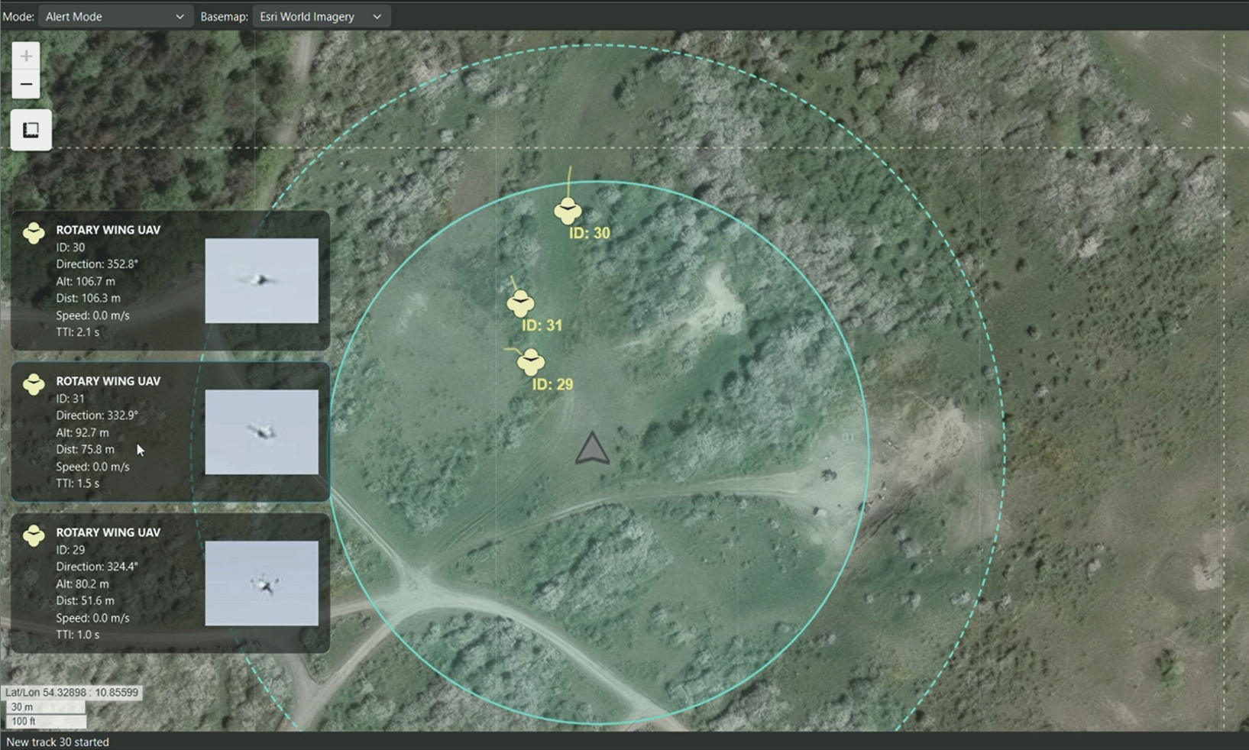
Task: Click 'Speed: 0.0 m/s' in ID 30 card
Action: pyautogui.click(x=92, y=315)
